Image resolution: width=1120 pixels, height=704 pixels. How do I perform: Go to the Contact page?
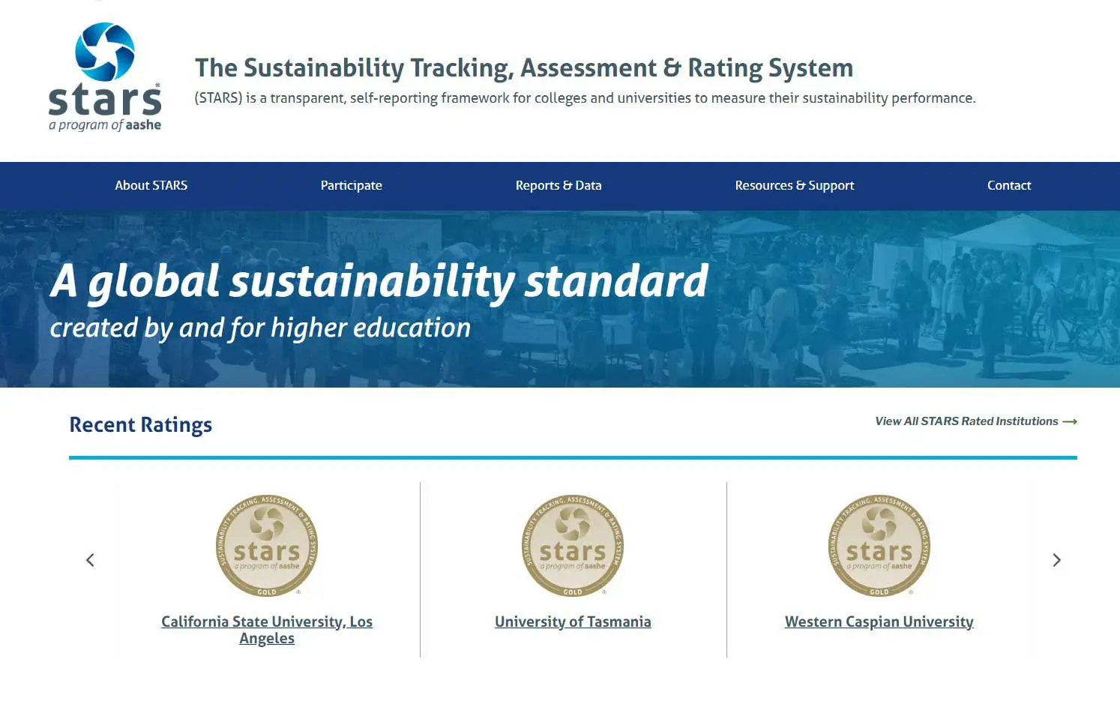pos(1009,185)
